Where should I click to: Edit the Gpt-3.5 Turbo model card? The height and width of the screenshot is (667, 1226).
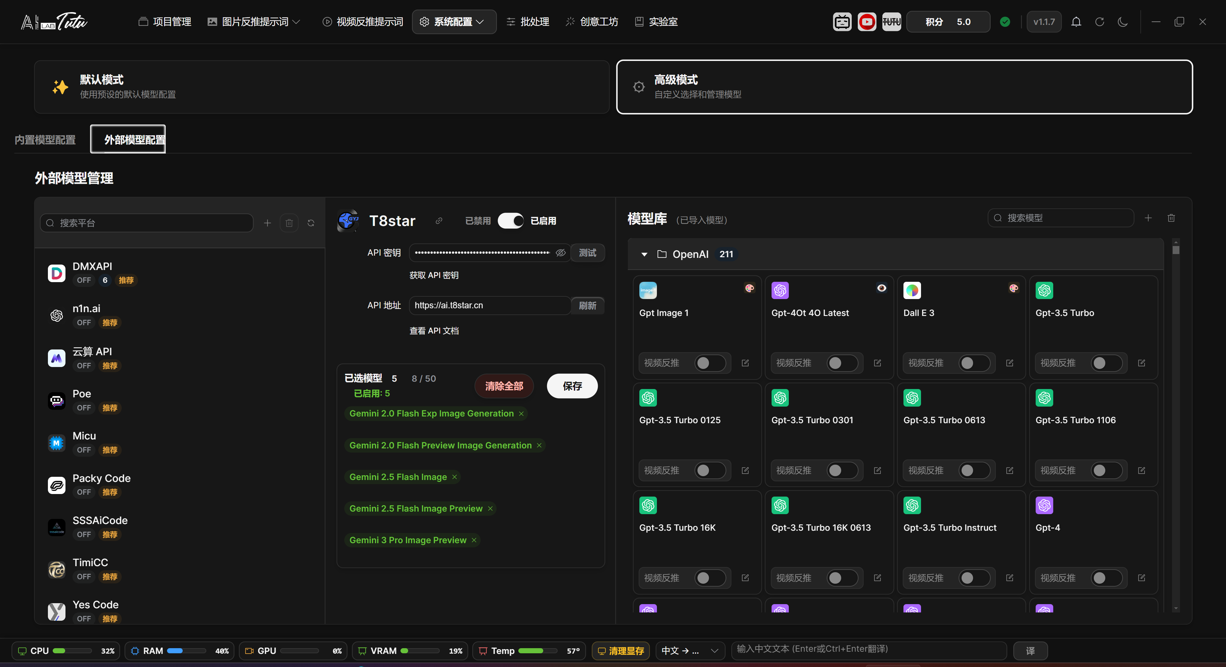[x=1141, y=363]
